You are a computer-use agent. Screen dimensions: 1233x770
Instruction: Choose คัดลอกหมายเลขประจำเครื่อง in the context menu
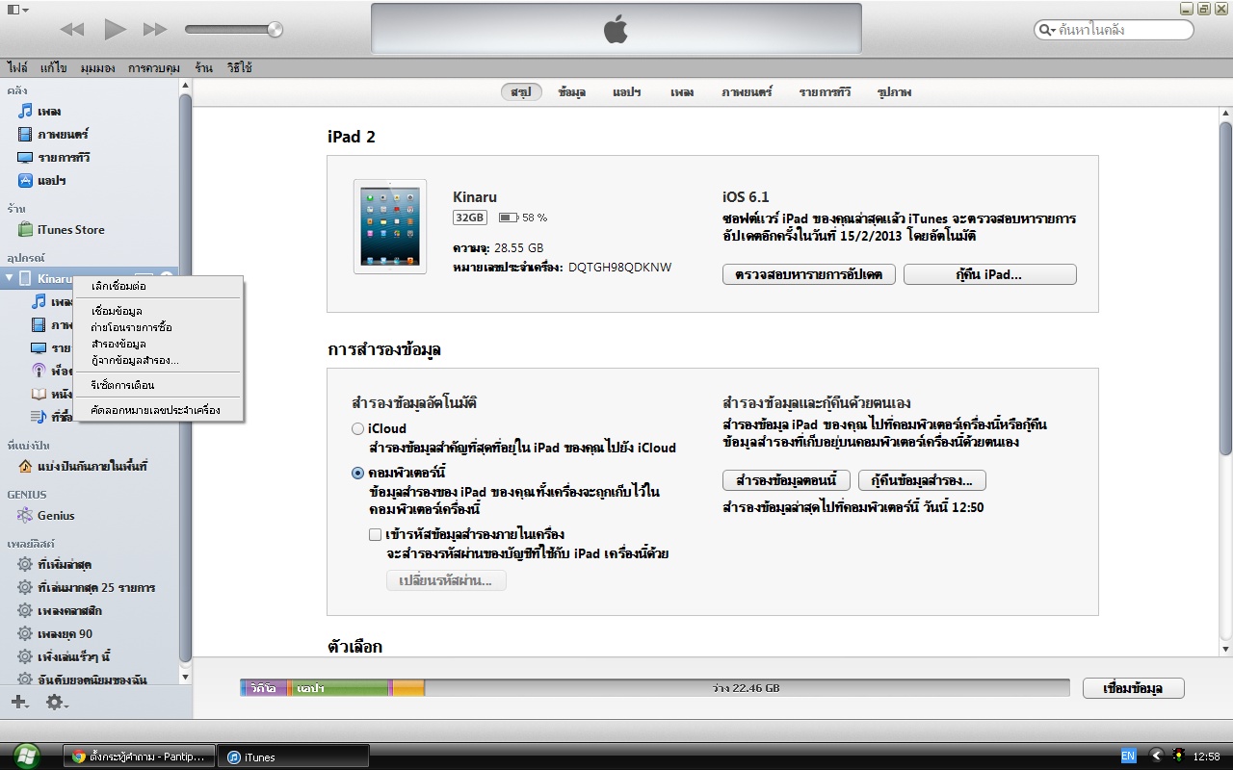click(x=160, y=410)
